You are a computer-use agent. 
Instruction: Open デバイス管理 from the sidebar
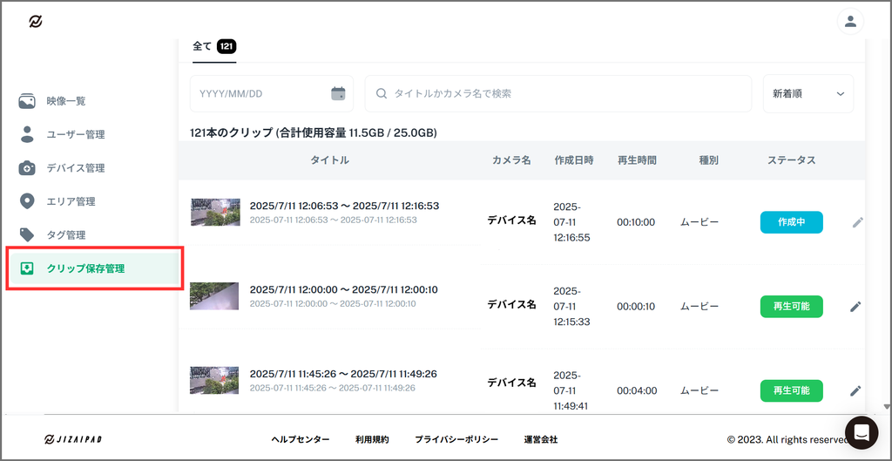point(75,168)
